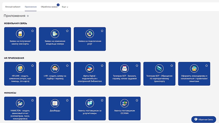The image size is (219, 123).
Task: Open the Обработка заявок tab
Action: (x=49, y=7)
